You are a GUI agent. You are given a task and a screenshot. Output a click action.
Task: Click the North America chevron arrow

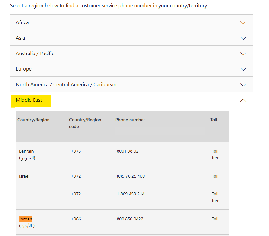click(x=243, y=85)
